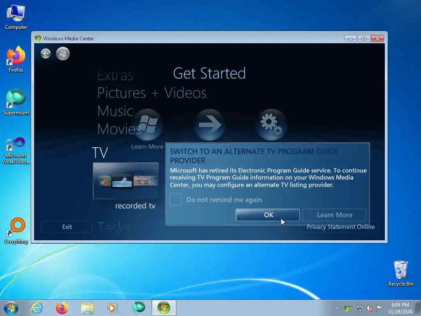
Task: Open Supermium desktop shortcut
Action: point(16,102)
